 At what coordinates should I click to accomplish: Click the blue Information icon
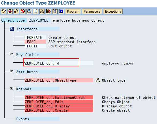61,11
